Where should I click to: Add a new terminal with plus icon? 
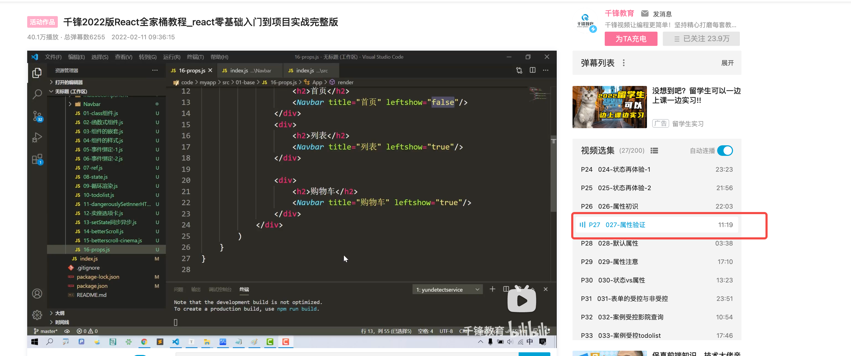(492, 289)
